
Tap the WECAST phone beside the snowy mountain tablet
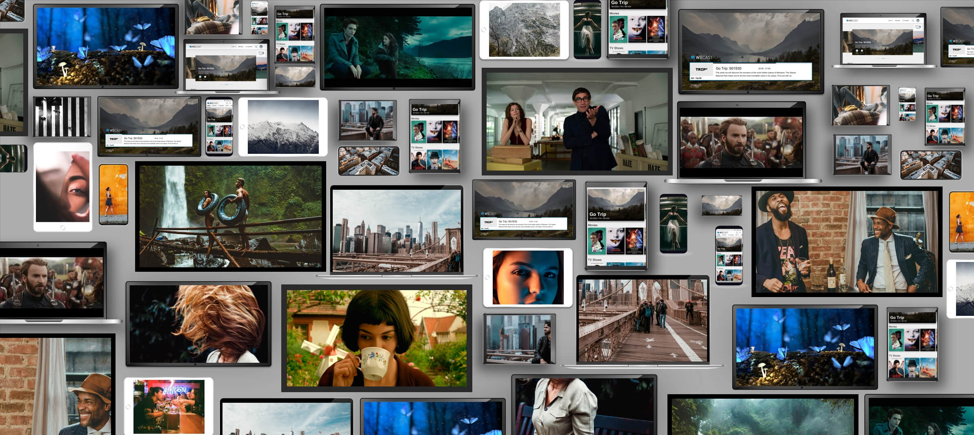219,127
